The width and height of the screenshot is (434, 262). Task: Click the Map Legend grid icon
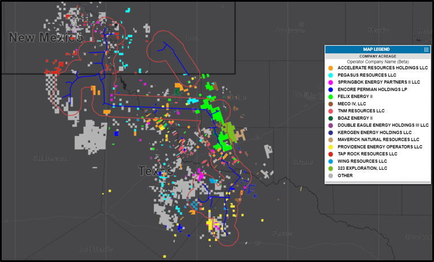426,50
